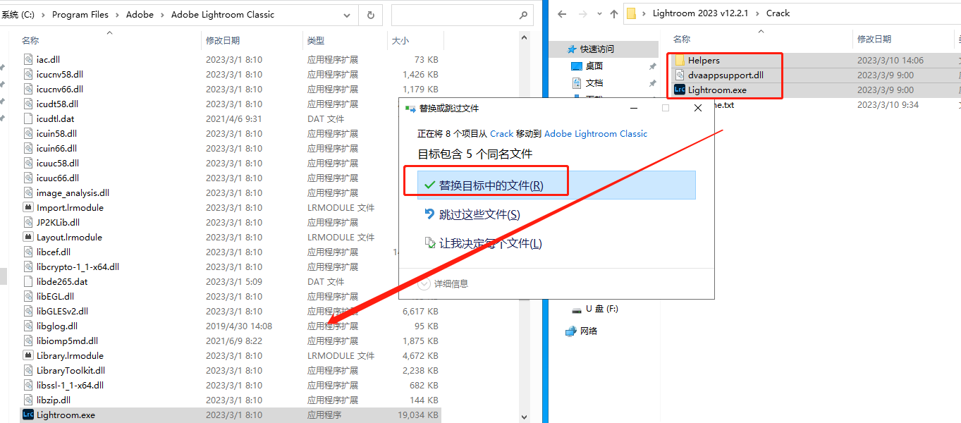Click search magnifier icon in left window

tap(523, 14)
